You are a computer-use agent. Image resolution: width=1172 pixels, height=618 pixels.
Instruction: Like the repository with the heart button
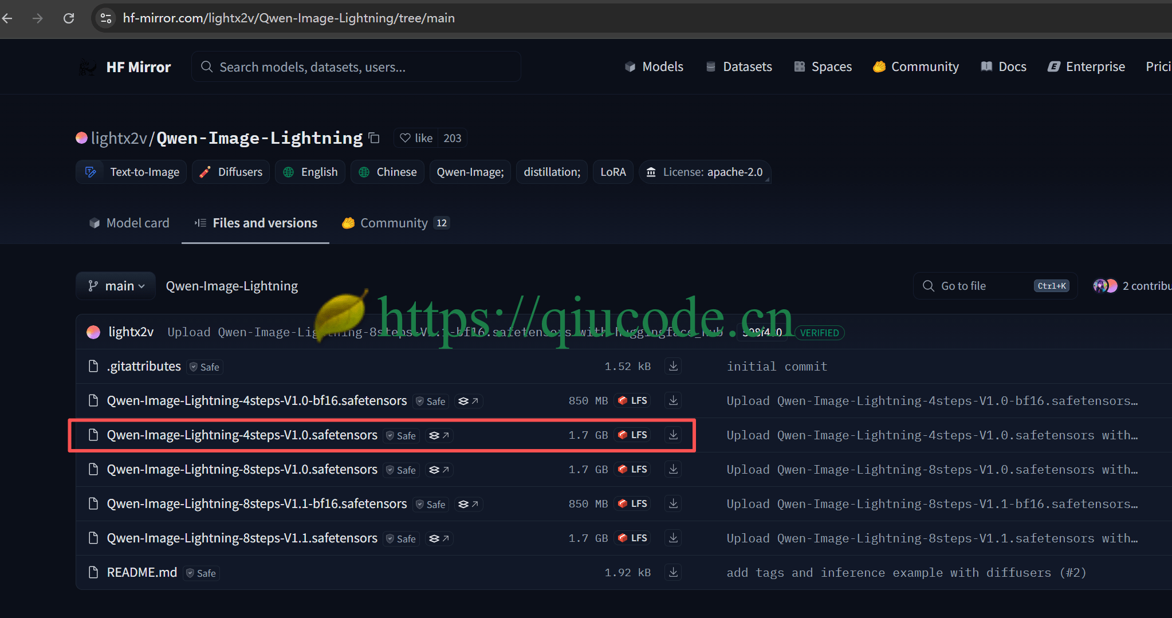pos(416,138)
